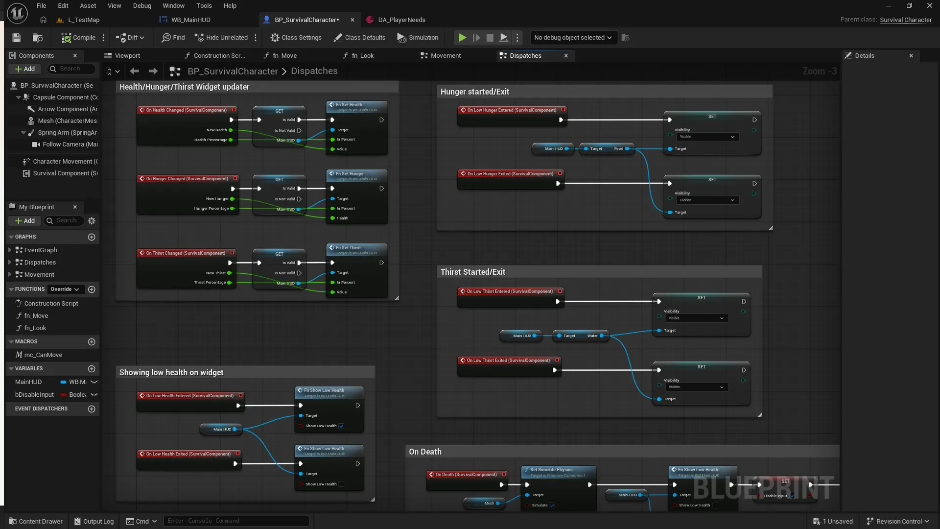Open Compile options menu dots
Screen dimensions: 940x529
[x=103, y=38]
